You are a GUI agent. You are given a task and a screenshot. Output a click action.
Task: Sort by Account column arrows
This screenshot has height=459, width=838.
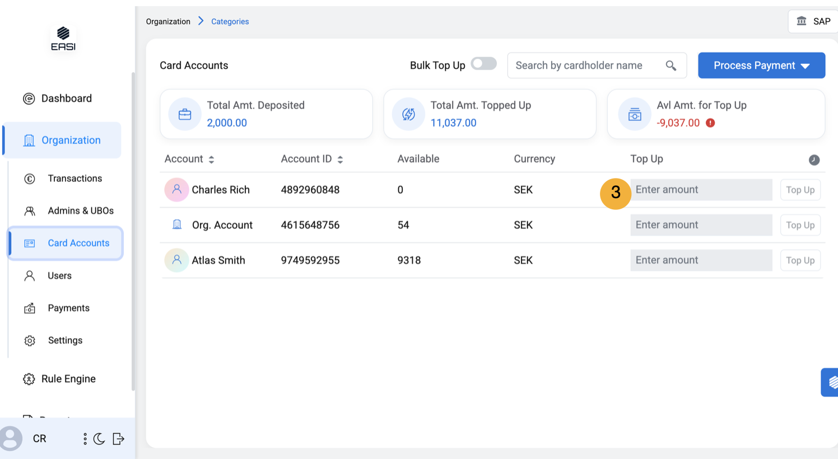(x=211, y=160)
